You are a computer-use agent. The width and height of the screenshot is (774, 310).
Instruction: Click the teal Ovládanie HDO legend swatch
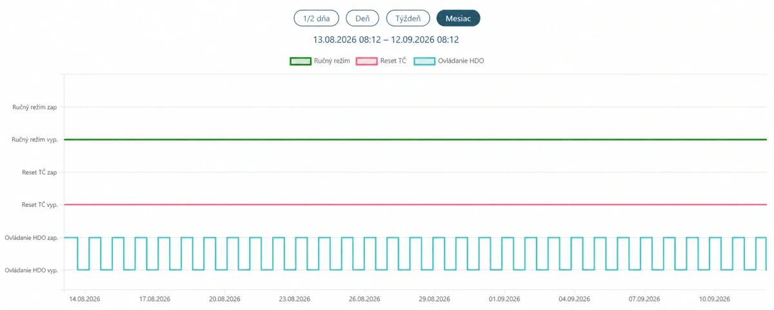tap(423, 61)
